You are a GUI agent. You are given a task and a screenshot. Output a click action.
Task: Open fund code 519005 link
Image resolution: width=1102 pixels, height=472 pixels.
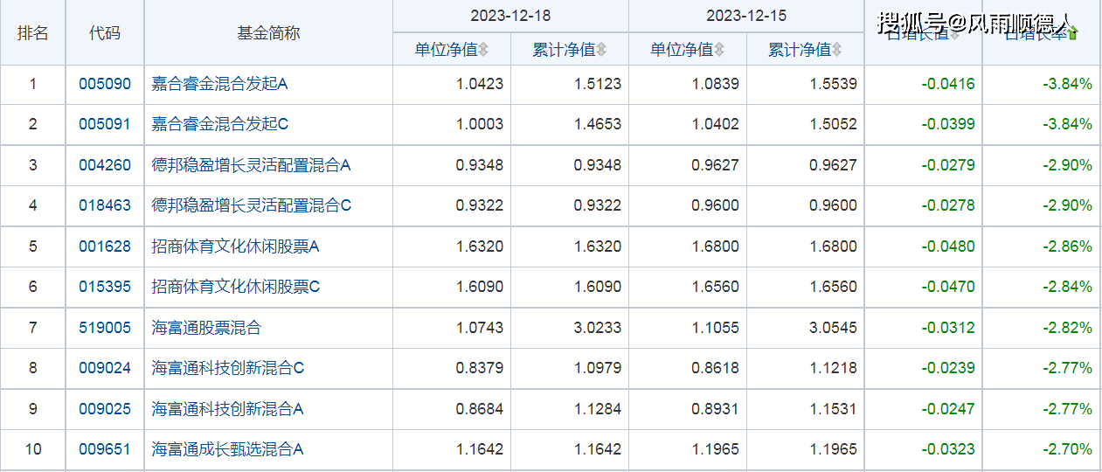pos(105,328)
